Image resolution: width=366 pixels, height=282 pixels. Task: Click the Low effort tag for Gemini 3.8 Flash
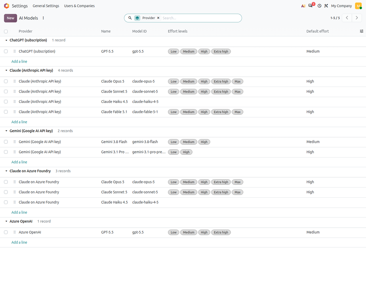[173, 142]
